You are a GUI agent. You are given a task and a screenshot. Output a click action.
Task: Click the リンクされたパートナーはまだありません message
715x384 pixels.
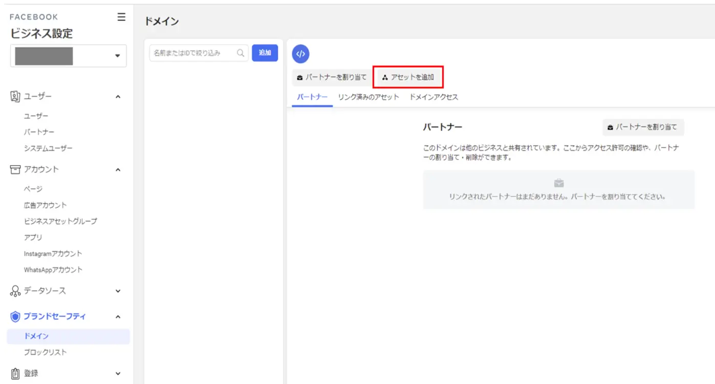(557, 197)
